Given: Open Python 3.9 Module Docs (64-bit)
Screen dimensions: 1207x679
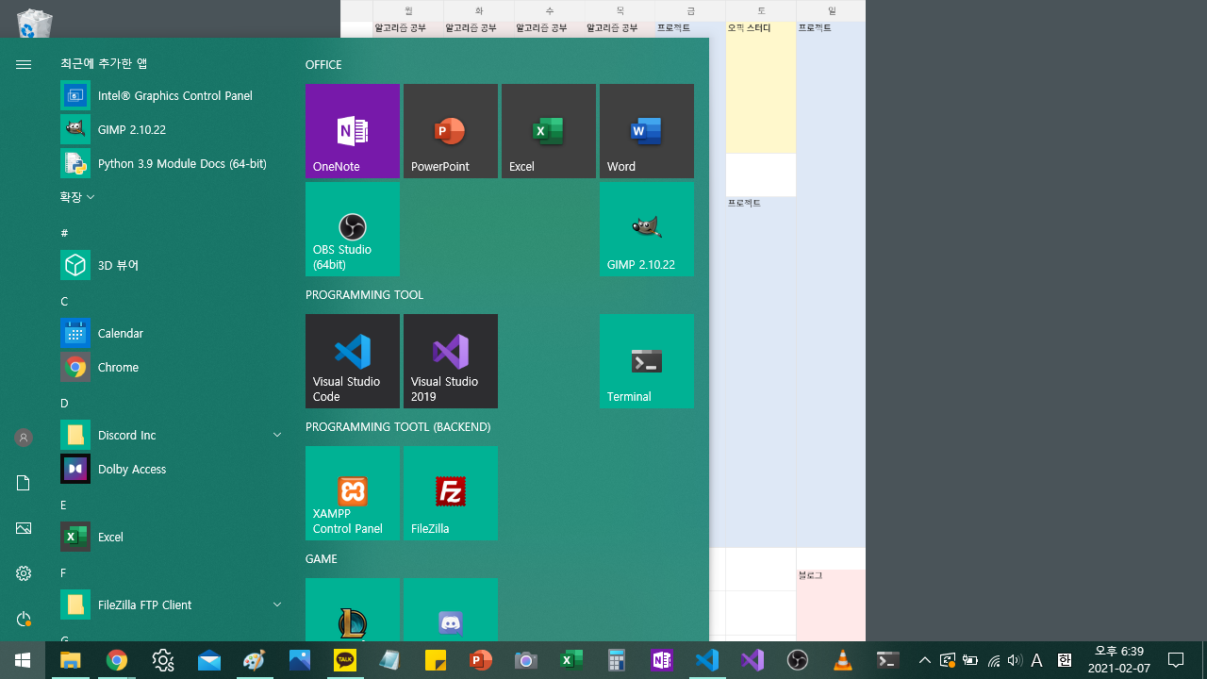Looking at the screenshot, I should coord(172,163).
